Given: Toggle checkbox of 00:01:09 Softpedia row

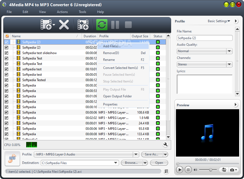Looking at the screenshot, I should point(6,96).
